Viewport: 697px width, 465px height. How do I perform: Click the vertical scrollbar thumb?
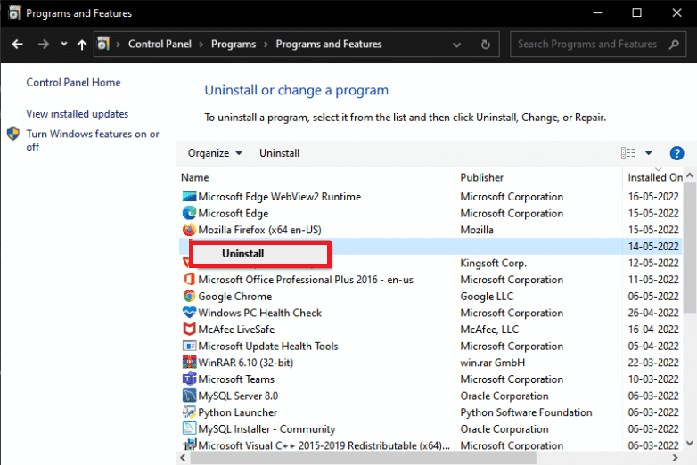click(x=690, y=247)
